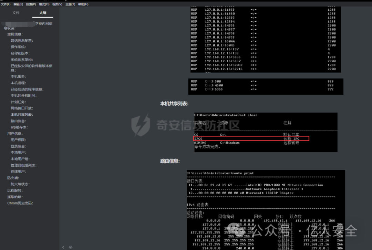The image size is (372, 250).
Task: Jump to arp缓存表: in outline
Action: pyautogui.click(x=19, y=127)
